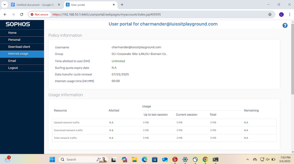Screen dimensions: 294x164
Task: Click the Current session column header
Action: point(187,115)
